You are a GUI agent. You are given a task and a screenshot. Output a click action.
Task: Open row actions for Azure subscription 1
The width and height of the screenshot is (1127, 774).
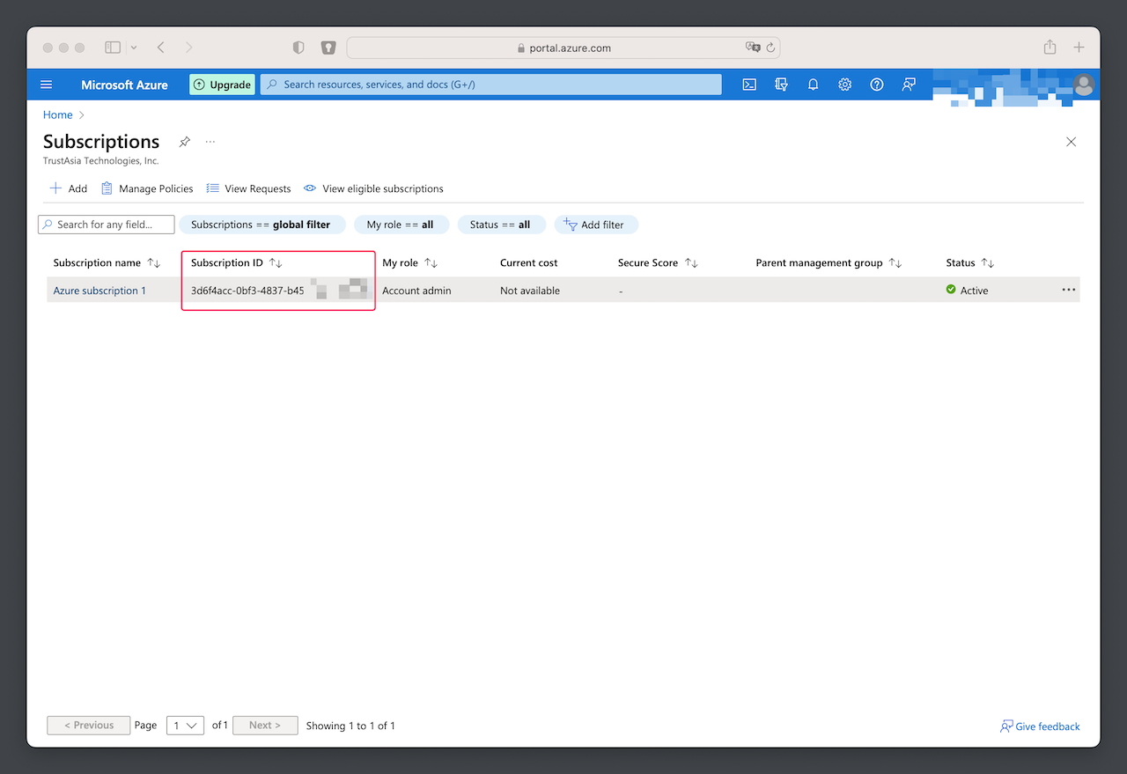tap(1069, 290)
